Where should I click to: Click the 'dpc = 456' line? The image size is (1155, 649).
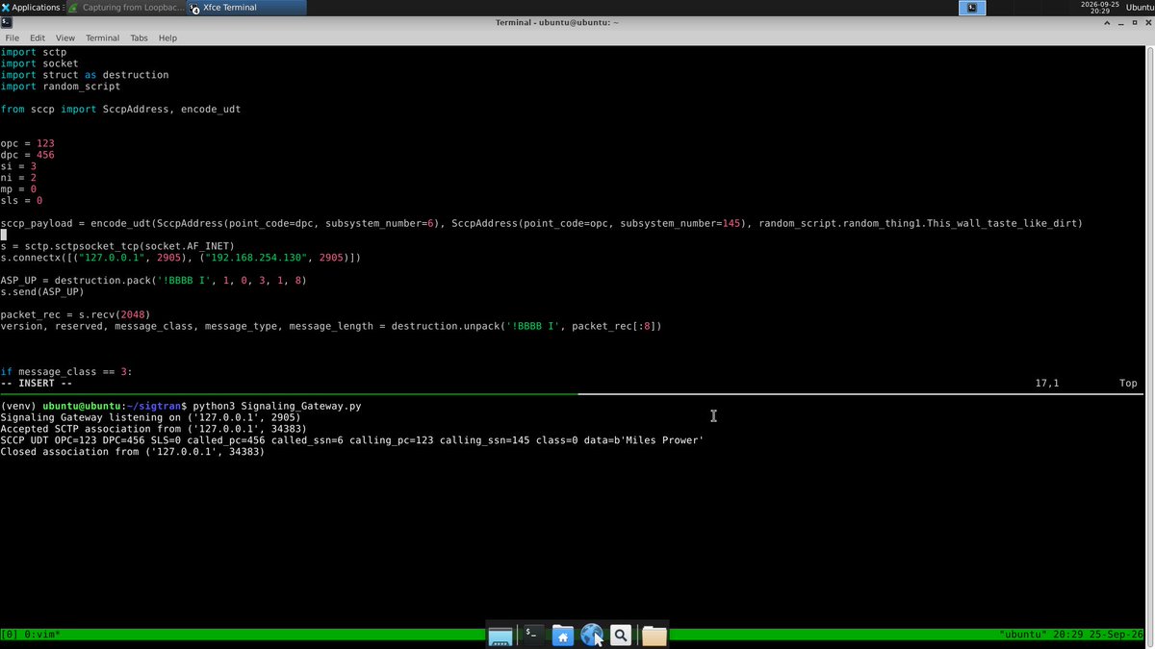[27, 155]
